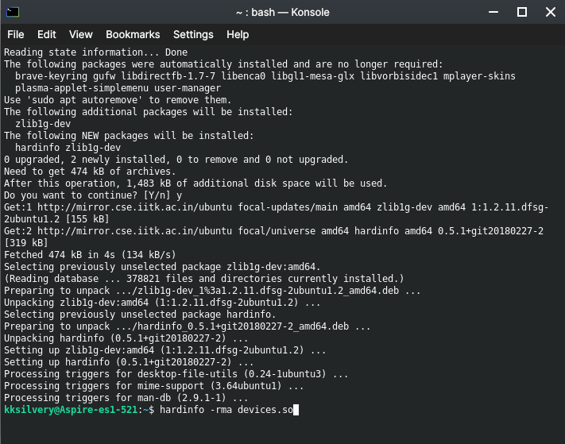565x444 pixels.
Task: Click the prompt 'kksilvery@Aspire-es1-521'
Action: coord(71,410)
